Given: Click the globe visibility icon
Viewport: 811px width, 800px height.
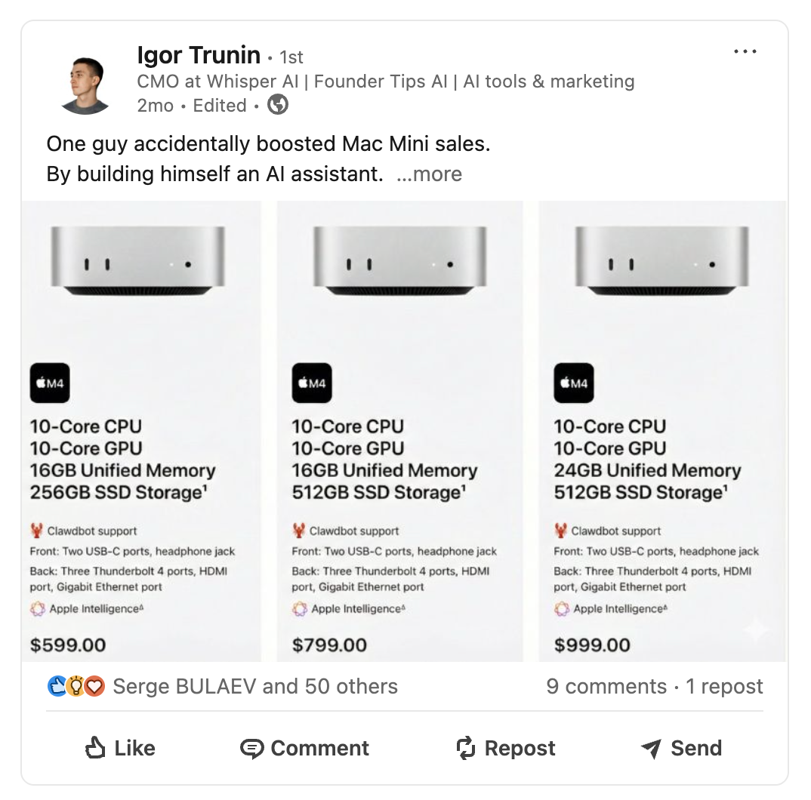Looking at the screenshot, I should coord(278,105).
